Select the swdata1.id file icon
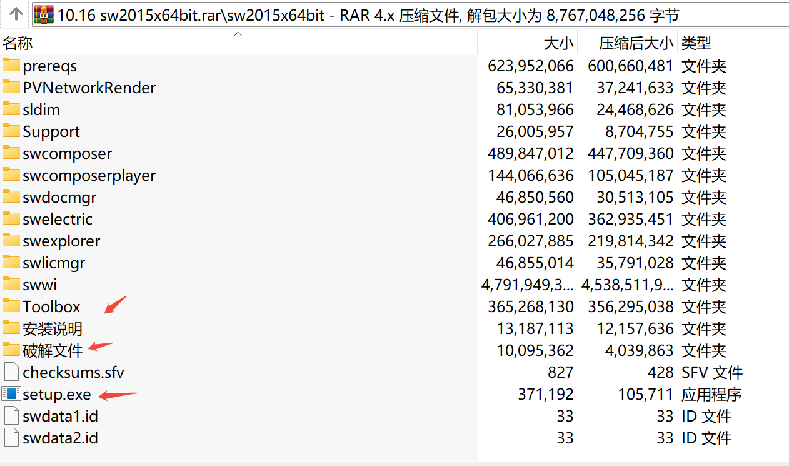This screenshot has width=789, height=466. pyautogui.click(x=11, y=416)
